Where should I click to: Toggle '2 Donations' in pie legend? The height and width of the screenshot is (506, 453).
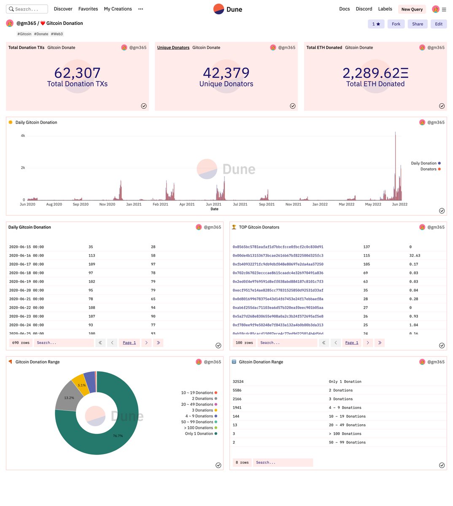(x=205, y=398)
